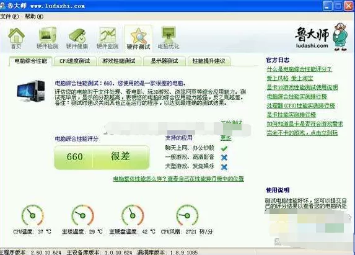Switch to CPU速度测试 tab
Image resolution: width=355 pixels, height=255 pixels.
point(75,61)
